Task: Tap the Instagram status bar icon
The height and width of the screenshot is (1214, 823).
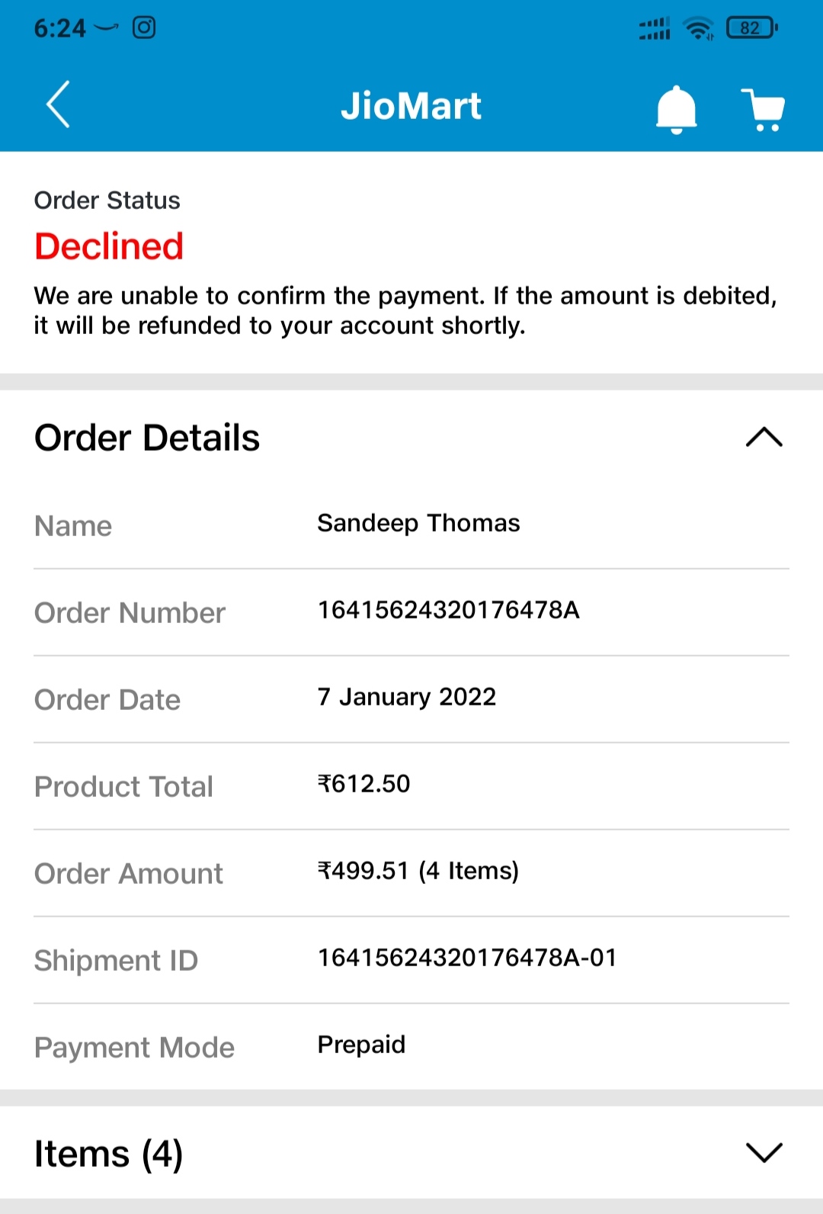Action: click(144, 28)
